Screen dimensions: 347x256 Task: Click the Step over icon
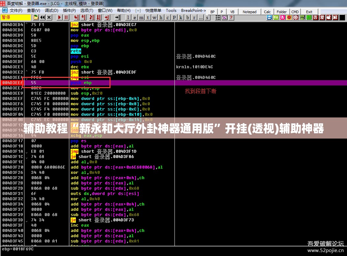(83, 17)
